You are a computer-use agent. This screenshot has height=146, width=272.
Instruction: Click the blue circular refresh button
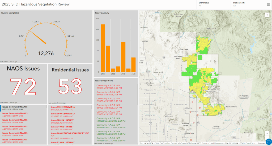click(269, 142)
